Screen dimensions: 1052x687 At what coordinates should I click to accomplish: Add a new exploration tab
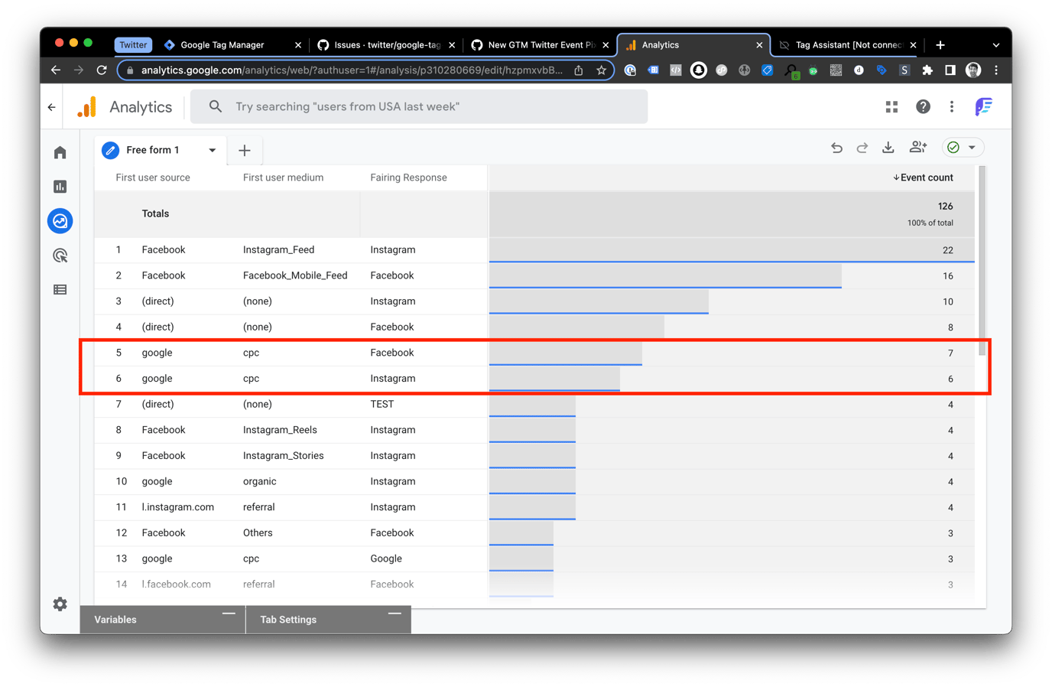click(x=245, y=151)
